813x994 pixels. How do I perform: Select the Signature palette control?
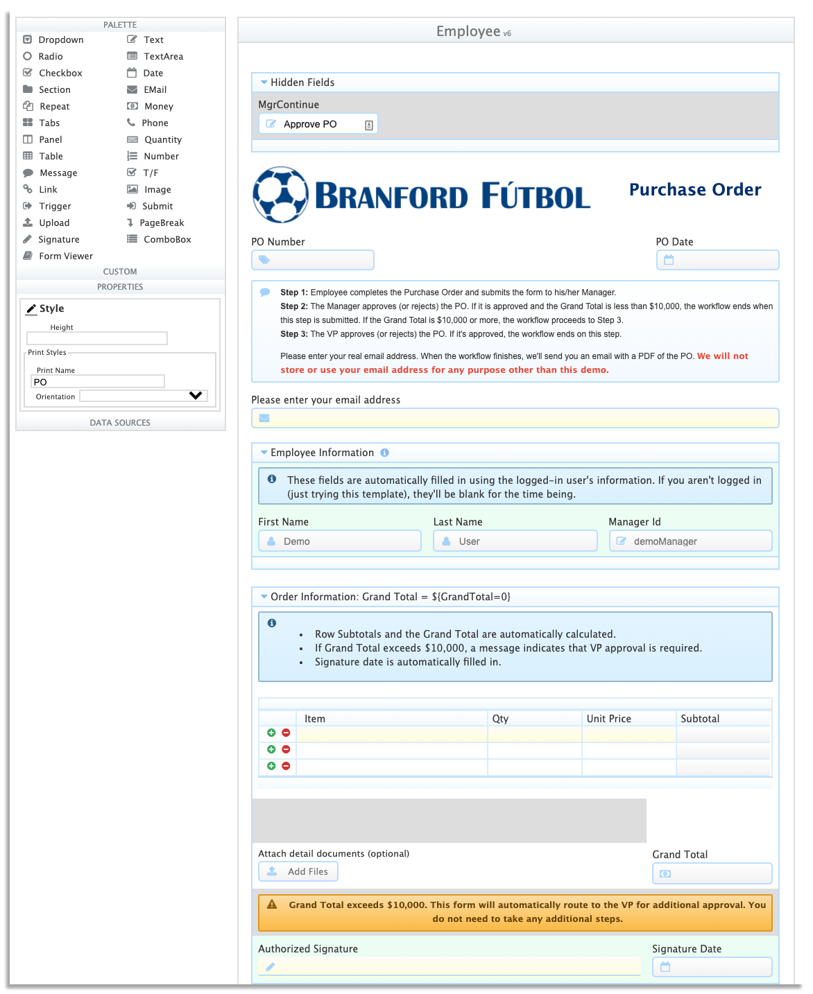51,239
